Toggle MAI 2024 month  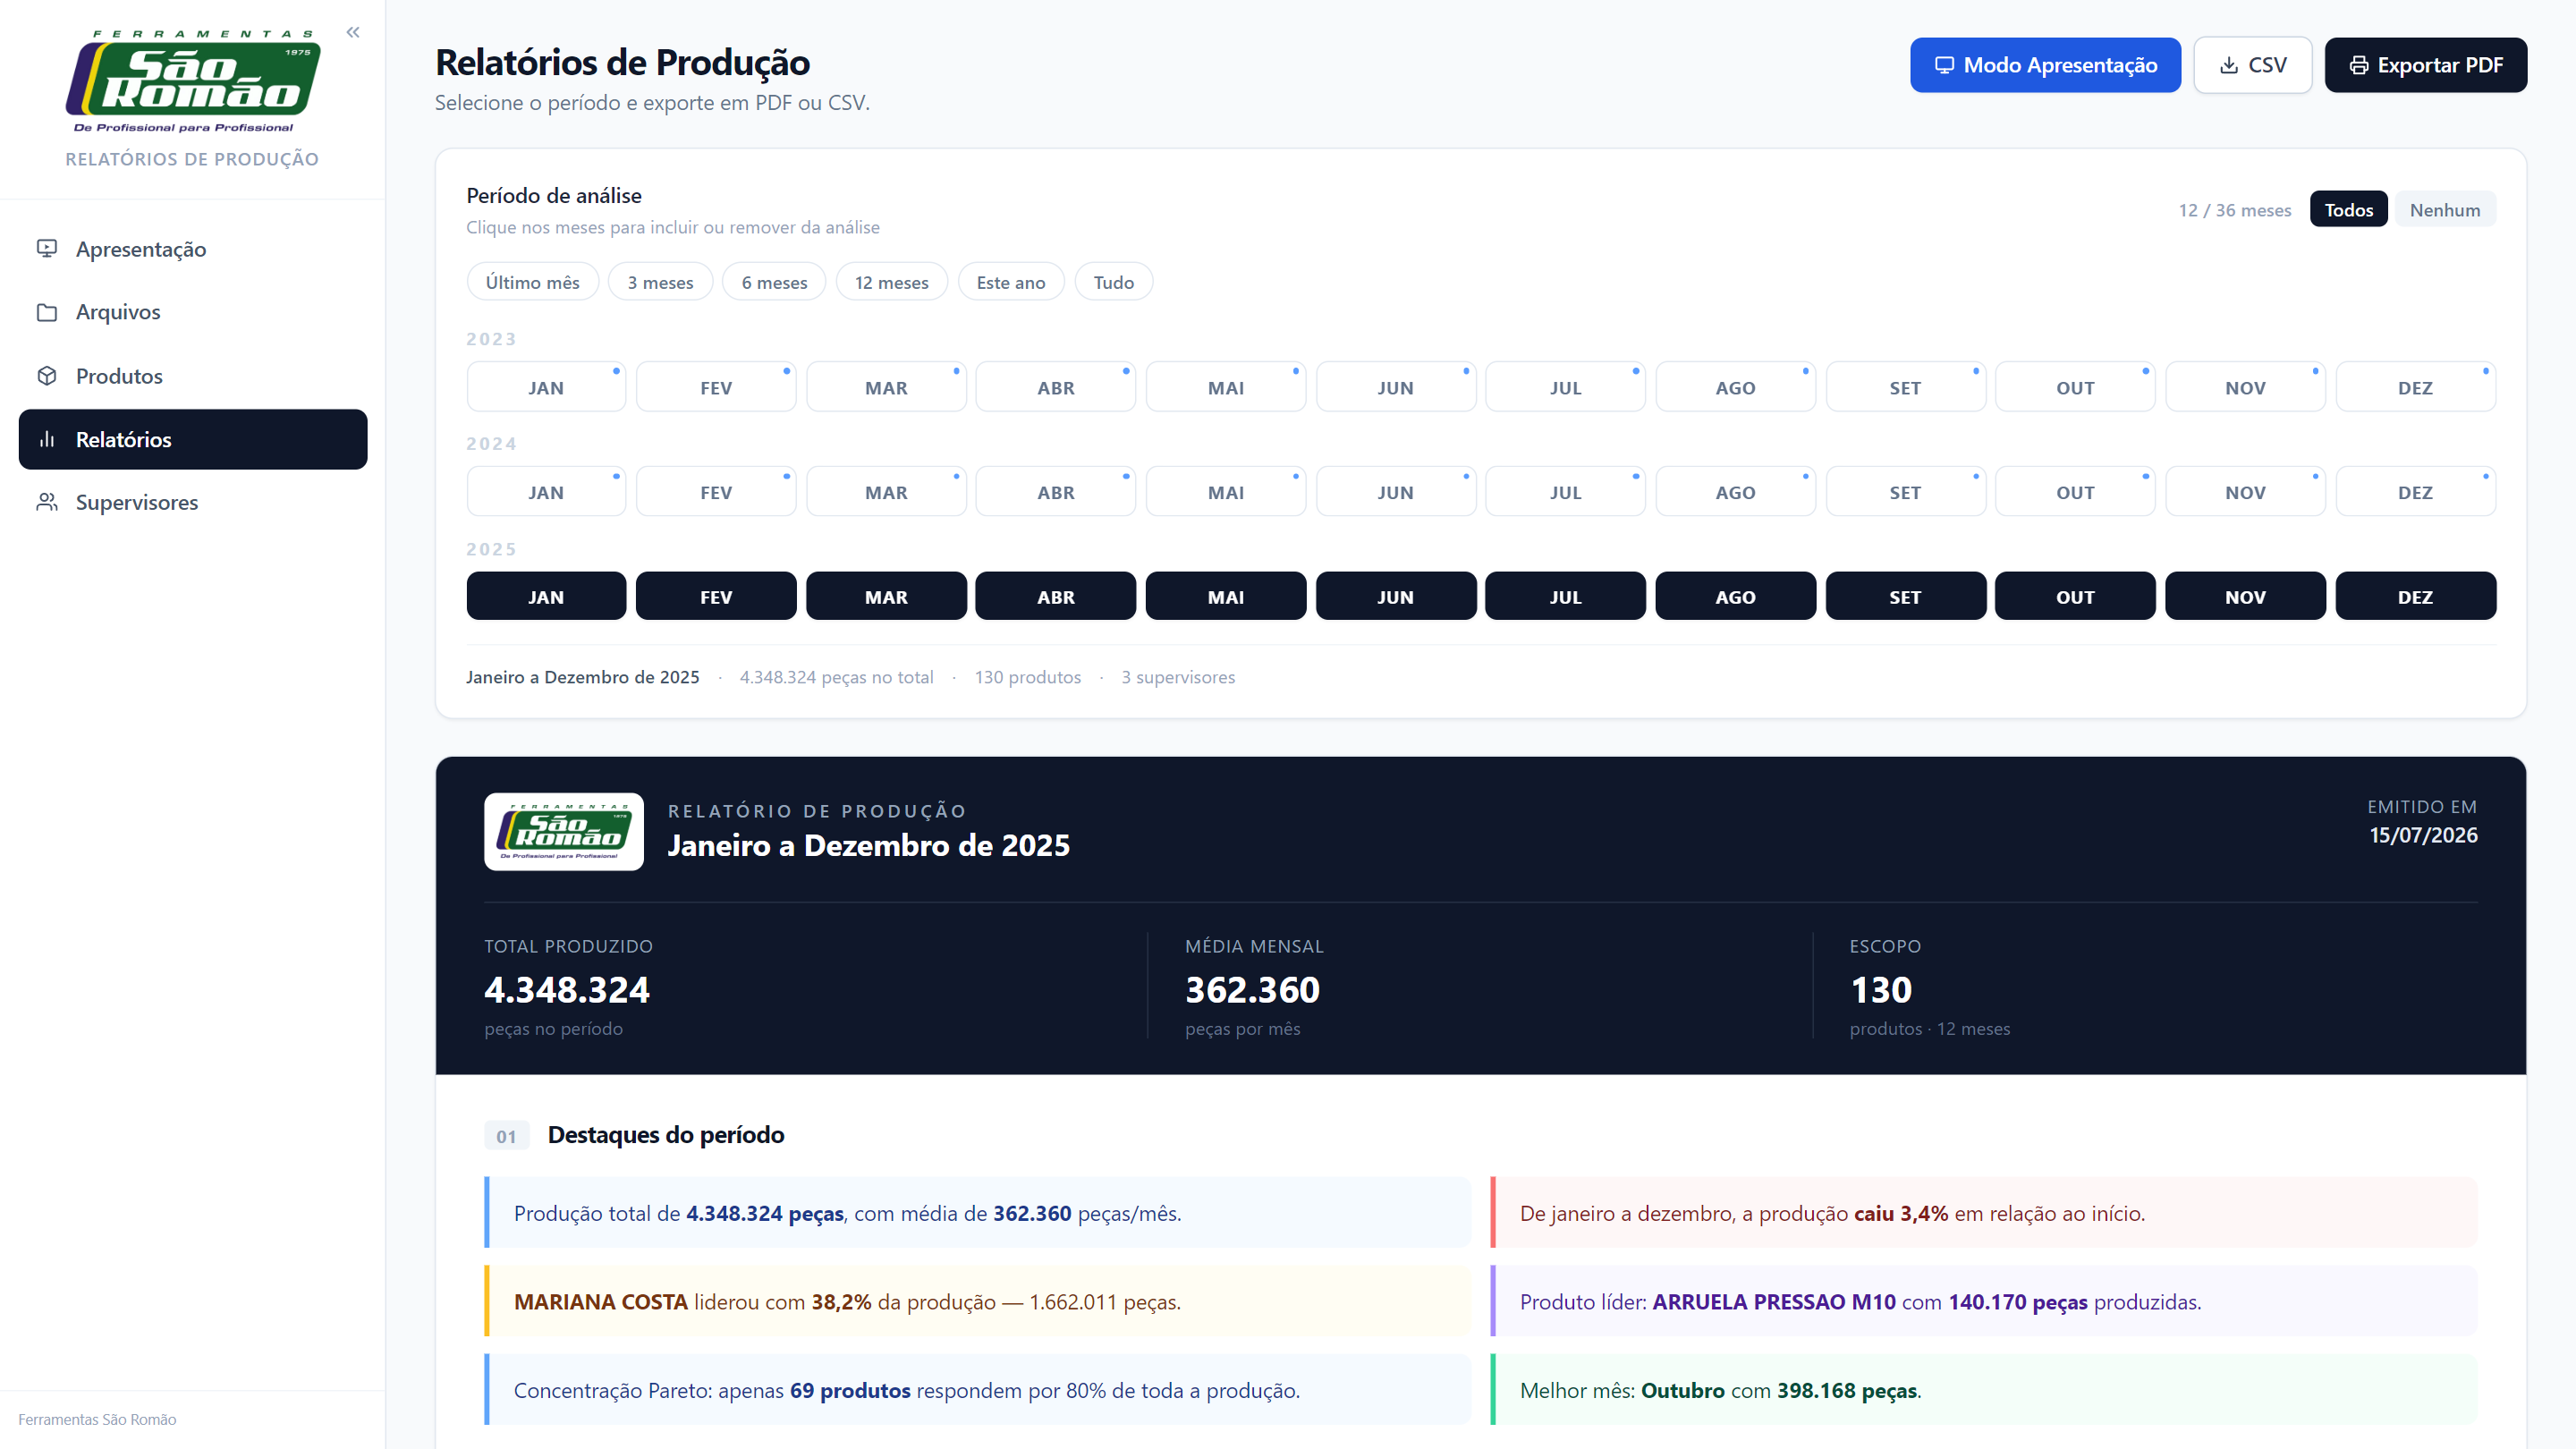point(1226,492)
